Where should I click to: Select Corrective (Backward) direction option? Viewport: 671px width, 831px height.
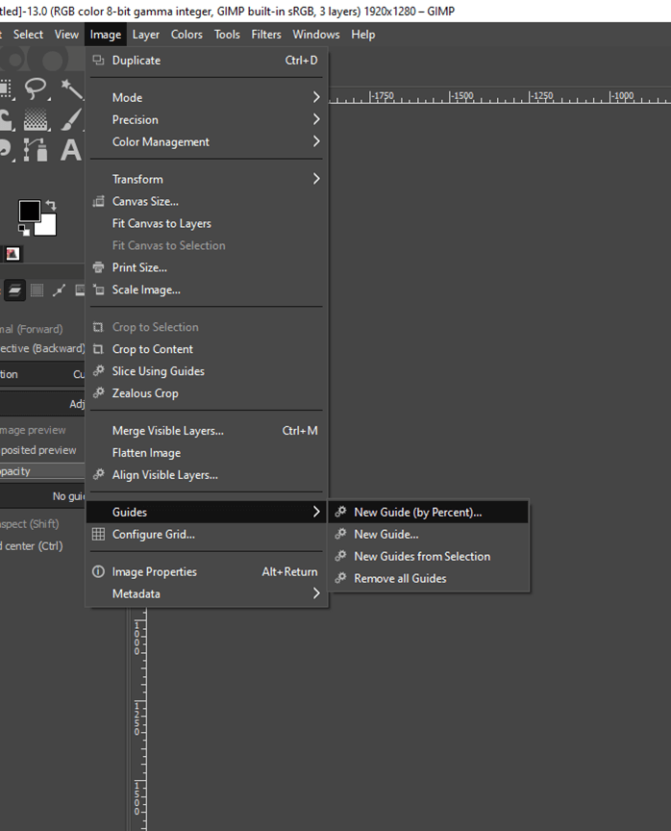click(x=42, y=349)
